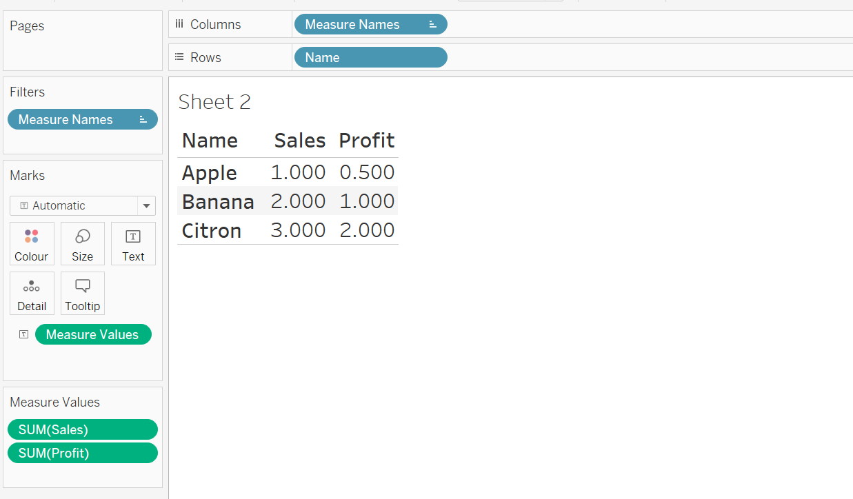Viewport: 853px width, 499px height.
Task: Click sort icon on Filters Measure Names pill
Action: pos(143,119)
